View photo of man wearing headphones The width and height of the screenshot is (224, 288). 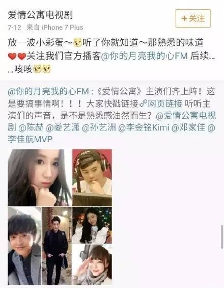click(92, 177)
